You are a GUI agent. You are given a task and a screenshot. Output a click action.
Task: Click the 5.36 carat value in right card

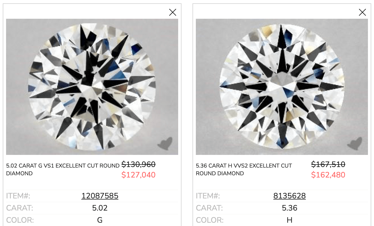click(x=290, y=208)
